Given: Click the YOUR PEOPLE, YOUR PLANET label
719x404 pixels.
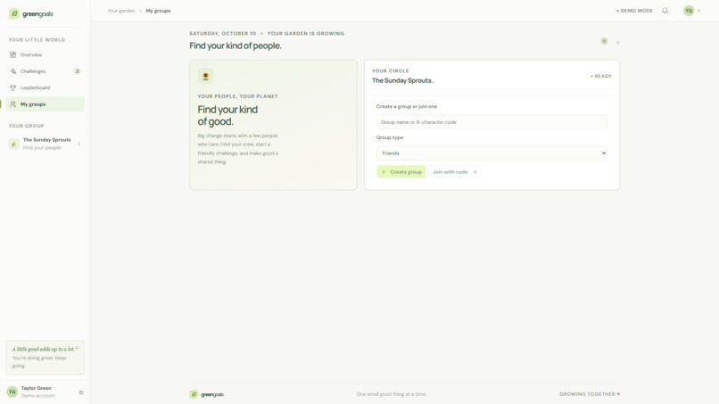Looking at the screenshot, I should point(237,96).
